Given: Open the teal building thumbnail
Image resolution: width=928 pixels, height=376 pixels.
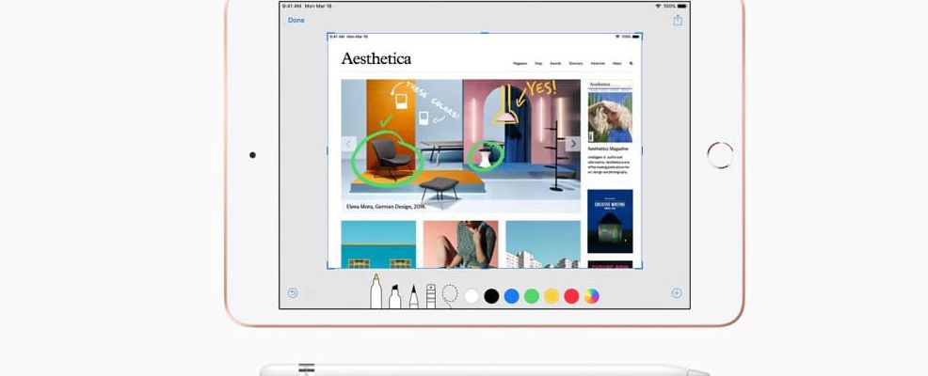Looking at the screenshot, I should point(378,244).
